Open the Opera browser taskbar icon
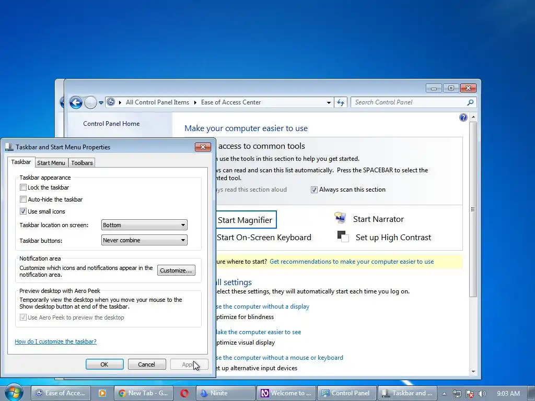 184,393
